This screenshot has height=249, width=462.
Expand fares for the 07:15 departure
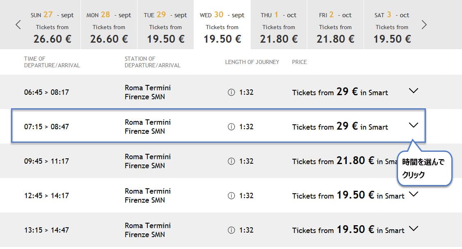[x=414, y=125]
